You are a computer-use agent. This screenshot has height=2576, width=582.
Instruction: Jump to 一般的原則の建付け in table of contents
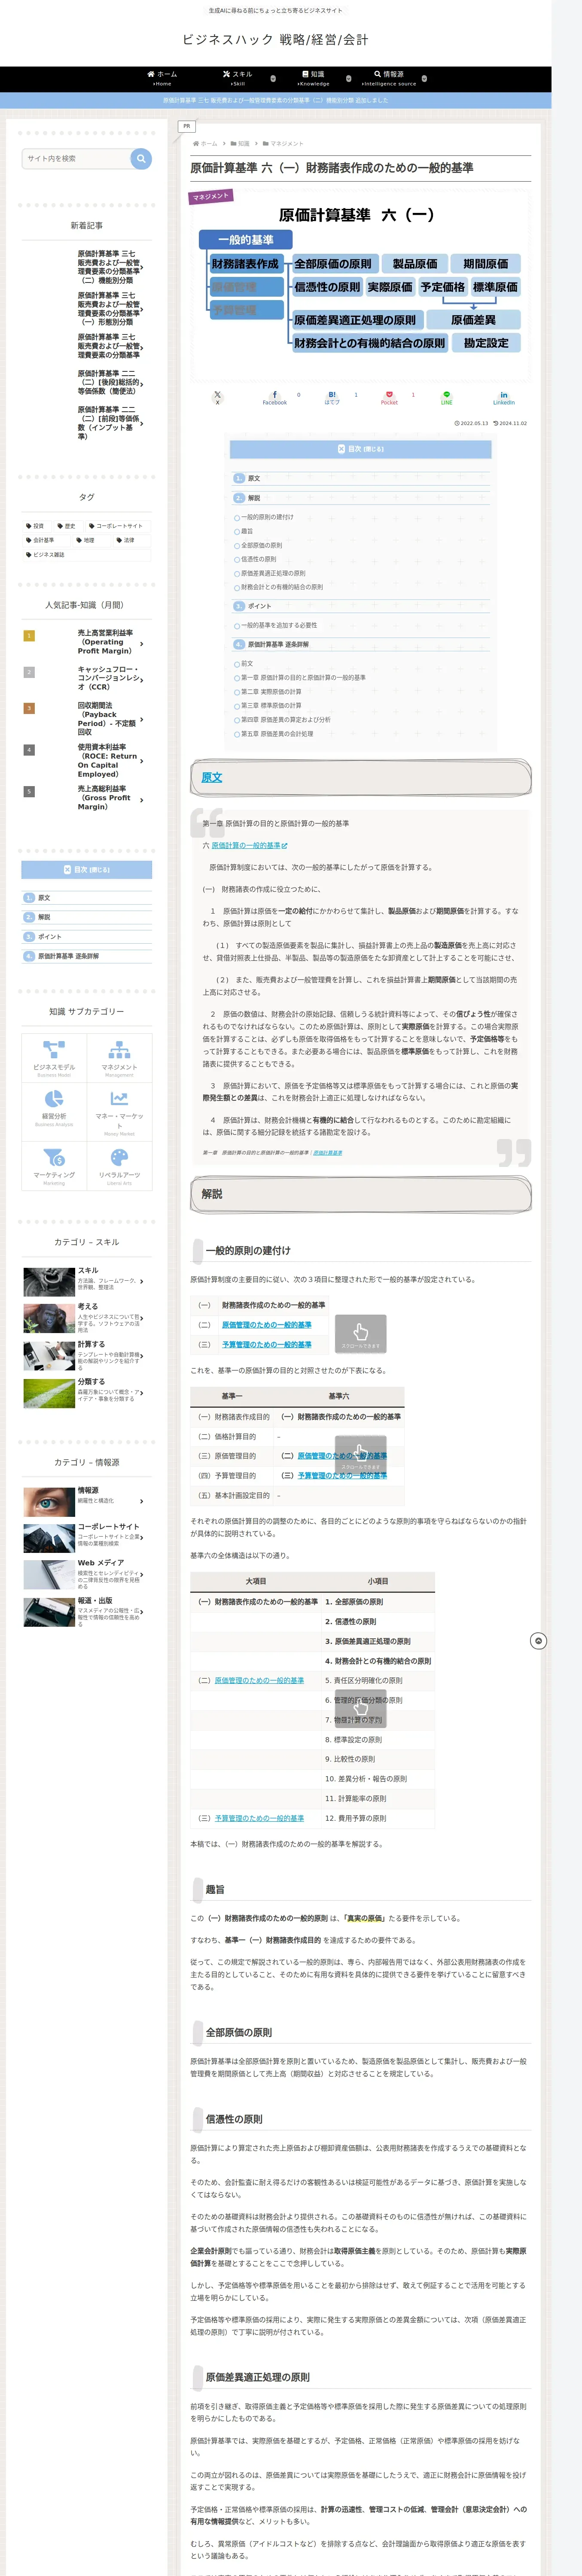pyautogui.click(x=267, y=517)
